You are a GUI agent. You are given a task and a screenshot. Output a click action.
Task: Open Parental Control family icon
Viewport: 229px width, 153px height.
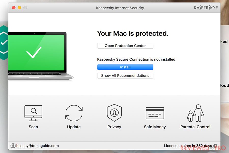point(195,113)
